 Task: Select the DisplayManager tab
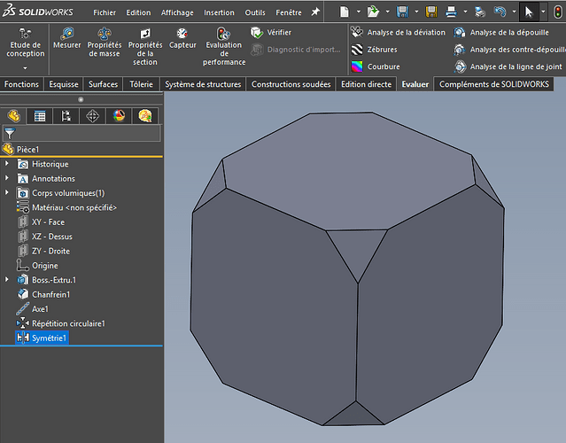[119, 116]
